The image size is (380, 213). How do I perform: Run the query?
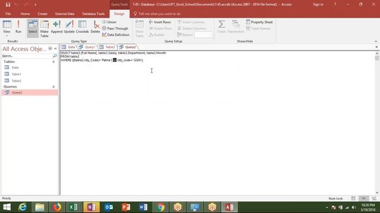coord(18,27)
